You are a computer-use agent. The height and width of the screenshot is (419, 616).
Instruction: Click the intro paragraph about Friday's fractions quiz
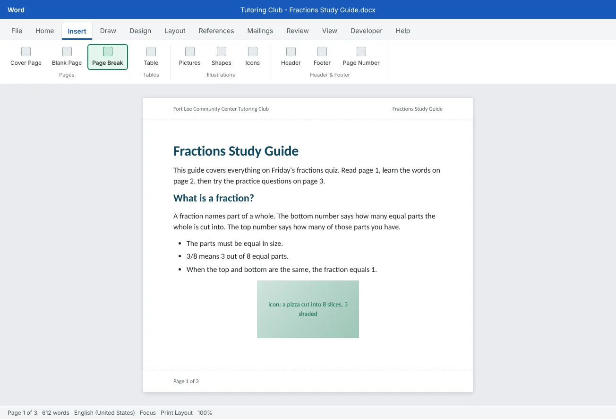click(x=307, y=175)
